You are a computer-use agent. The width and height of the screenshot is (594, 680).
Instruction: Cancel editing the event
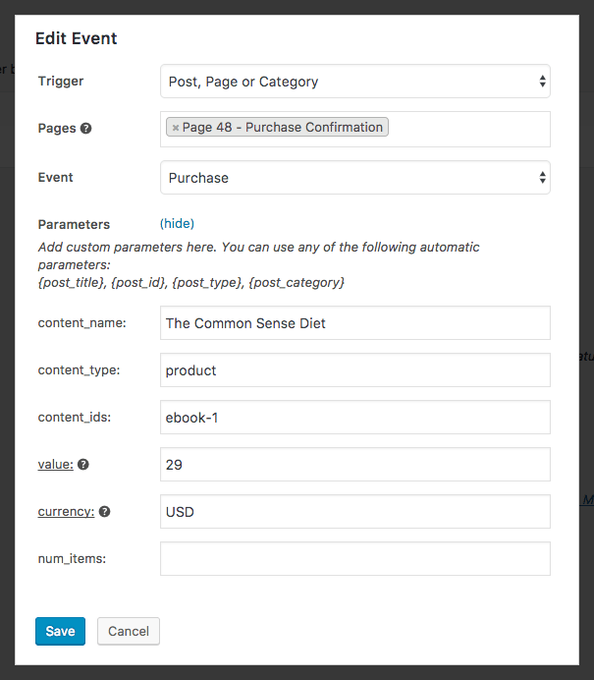tap(129, 631)
